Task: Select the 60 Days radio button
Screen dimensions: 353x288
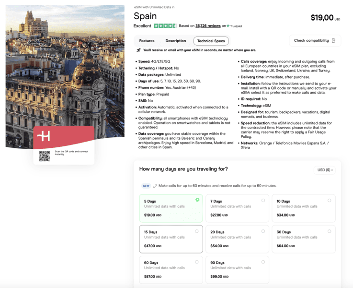Action: (x=197, y=262)
